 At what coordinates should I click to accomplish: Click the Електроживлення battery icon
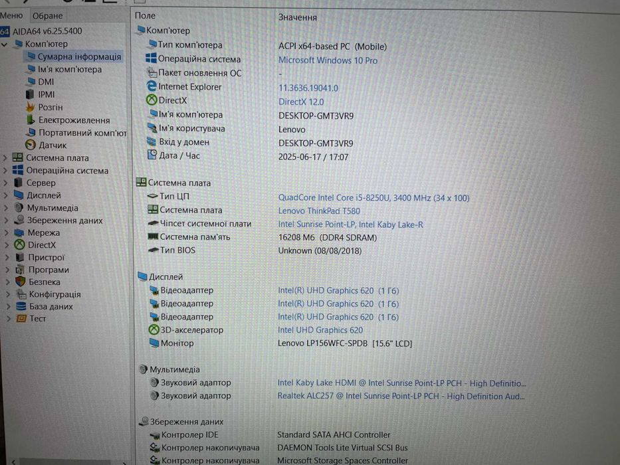pos(31,120)
